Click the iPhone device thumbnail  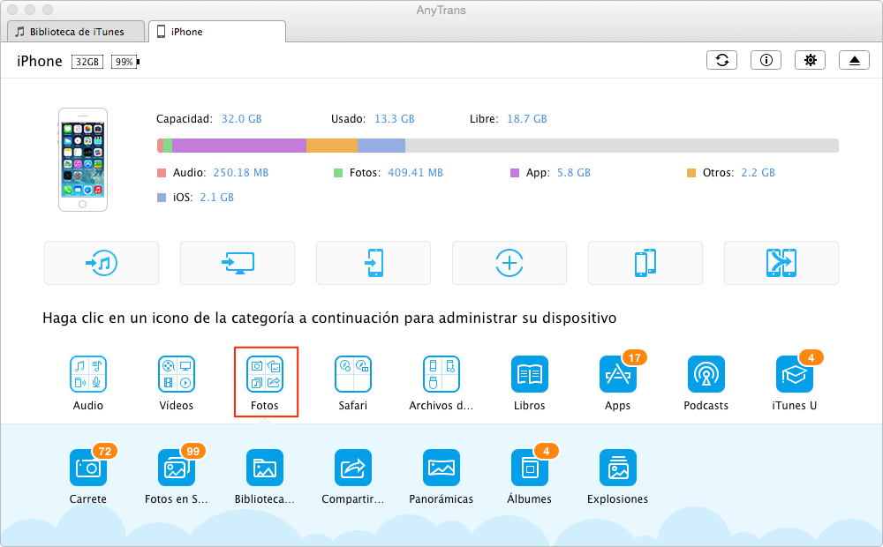pyautogui.click(x=83, y=160)
